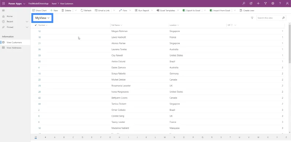Image resolution: width=291 pixels, height=142 pixels.
Task: Filter by letter Z in the alphabet bar
Action: (286, 137)
